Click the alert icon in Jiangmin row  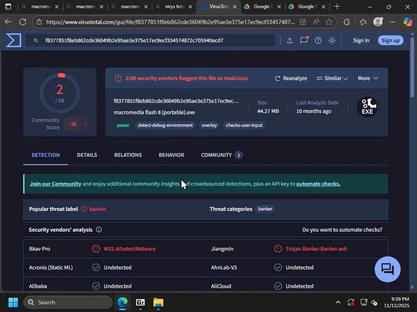tap(278, 249)
